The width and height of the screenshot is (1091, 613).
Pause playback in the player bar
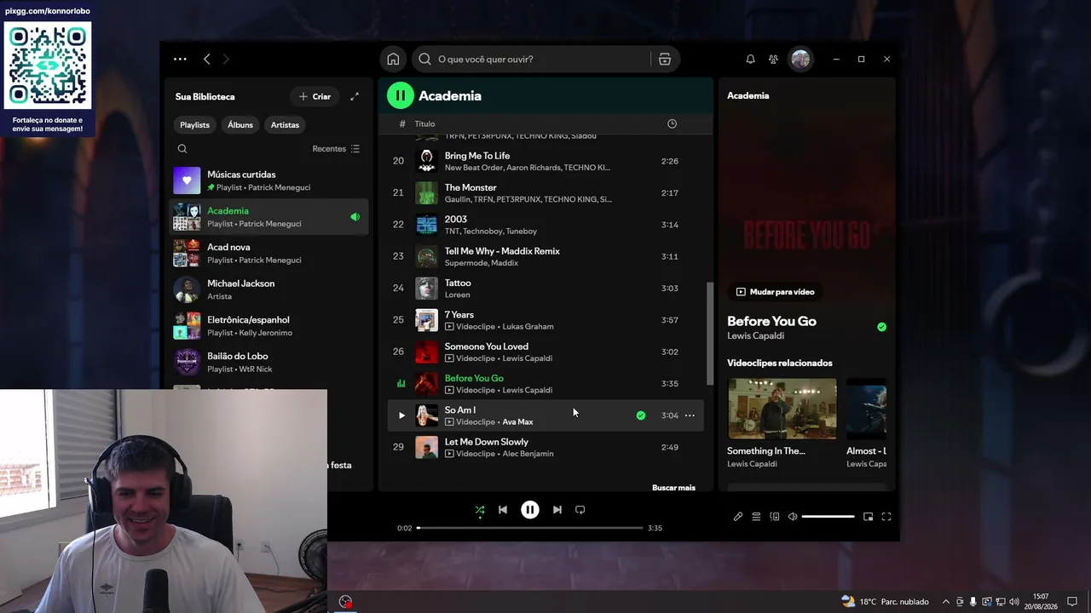click(x=530, y=510)
